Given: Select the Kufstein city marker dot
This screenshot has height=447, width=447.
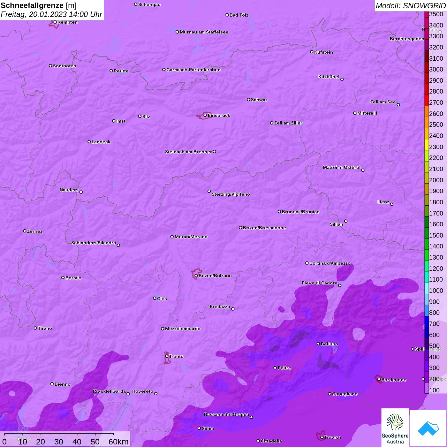Looking at the screenshot, I should tap(312, 52).
